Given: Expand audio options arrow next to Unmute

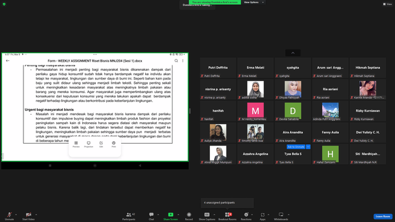Looking at the screenshot, I should 16,215.
